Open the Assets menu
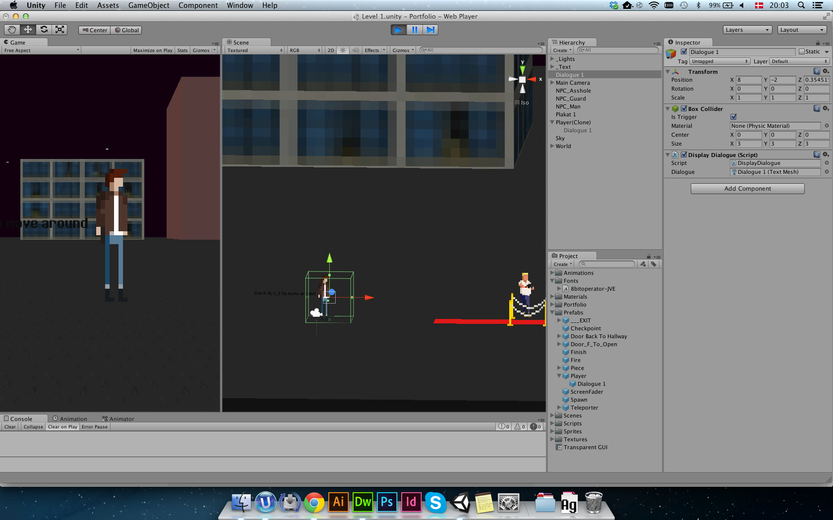Viewport: 833px width, 520px height. [108, 5]
